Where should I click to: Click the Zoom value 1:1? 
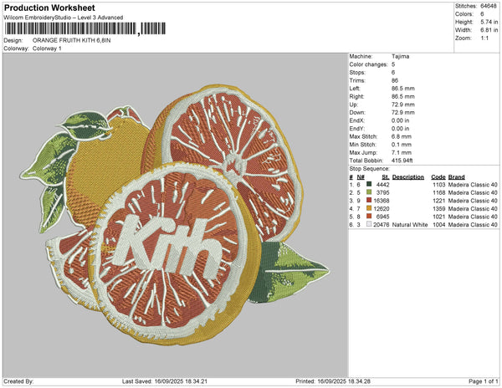[x=484, y=38]
